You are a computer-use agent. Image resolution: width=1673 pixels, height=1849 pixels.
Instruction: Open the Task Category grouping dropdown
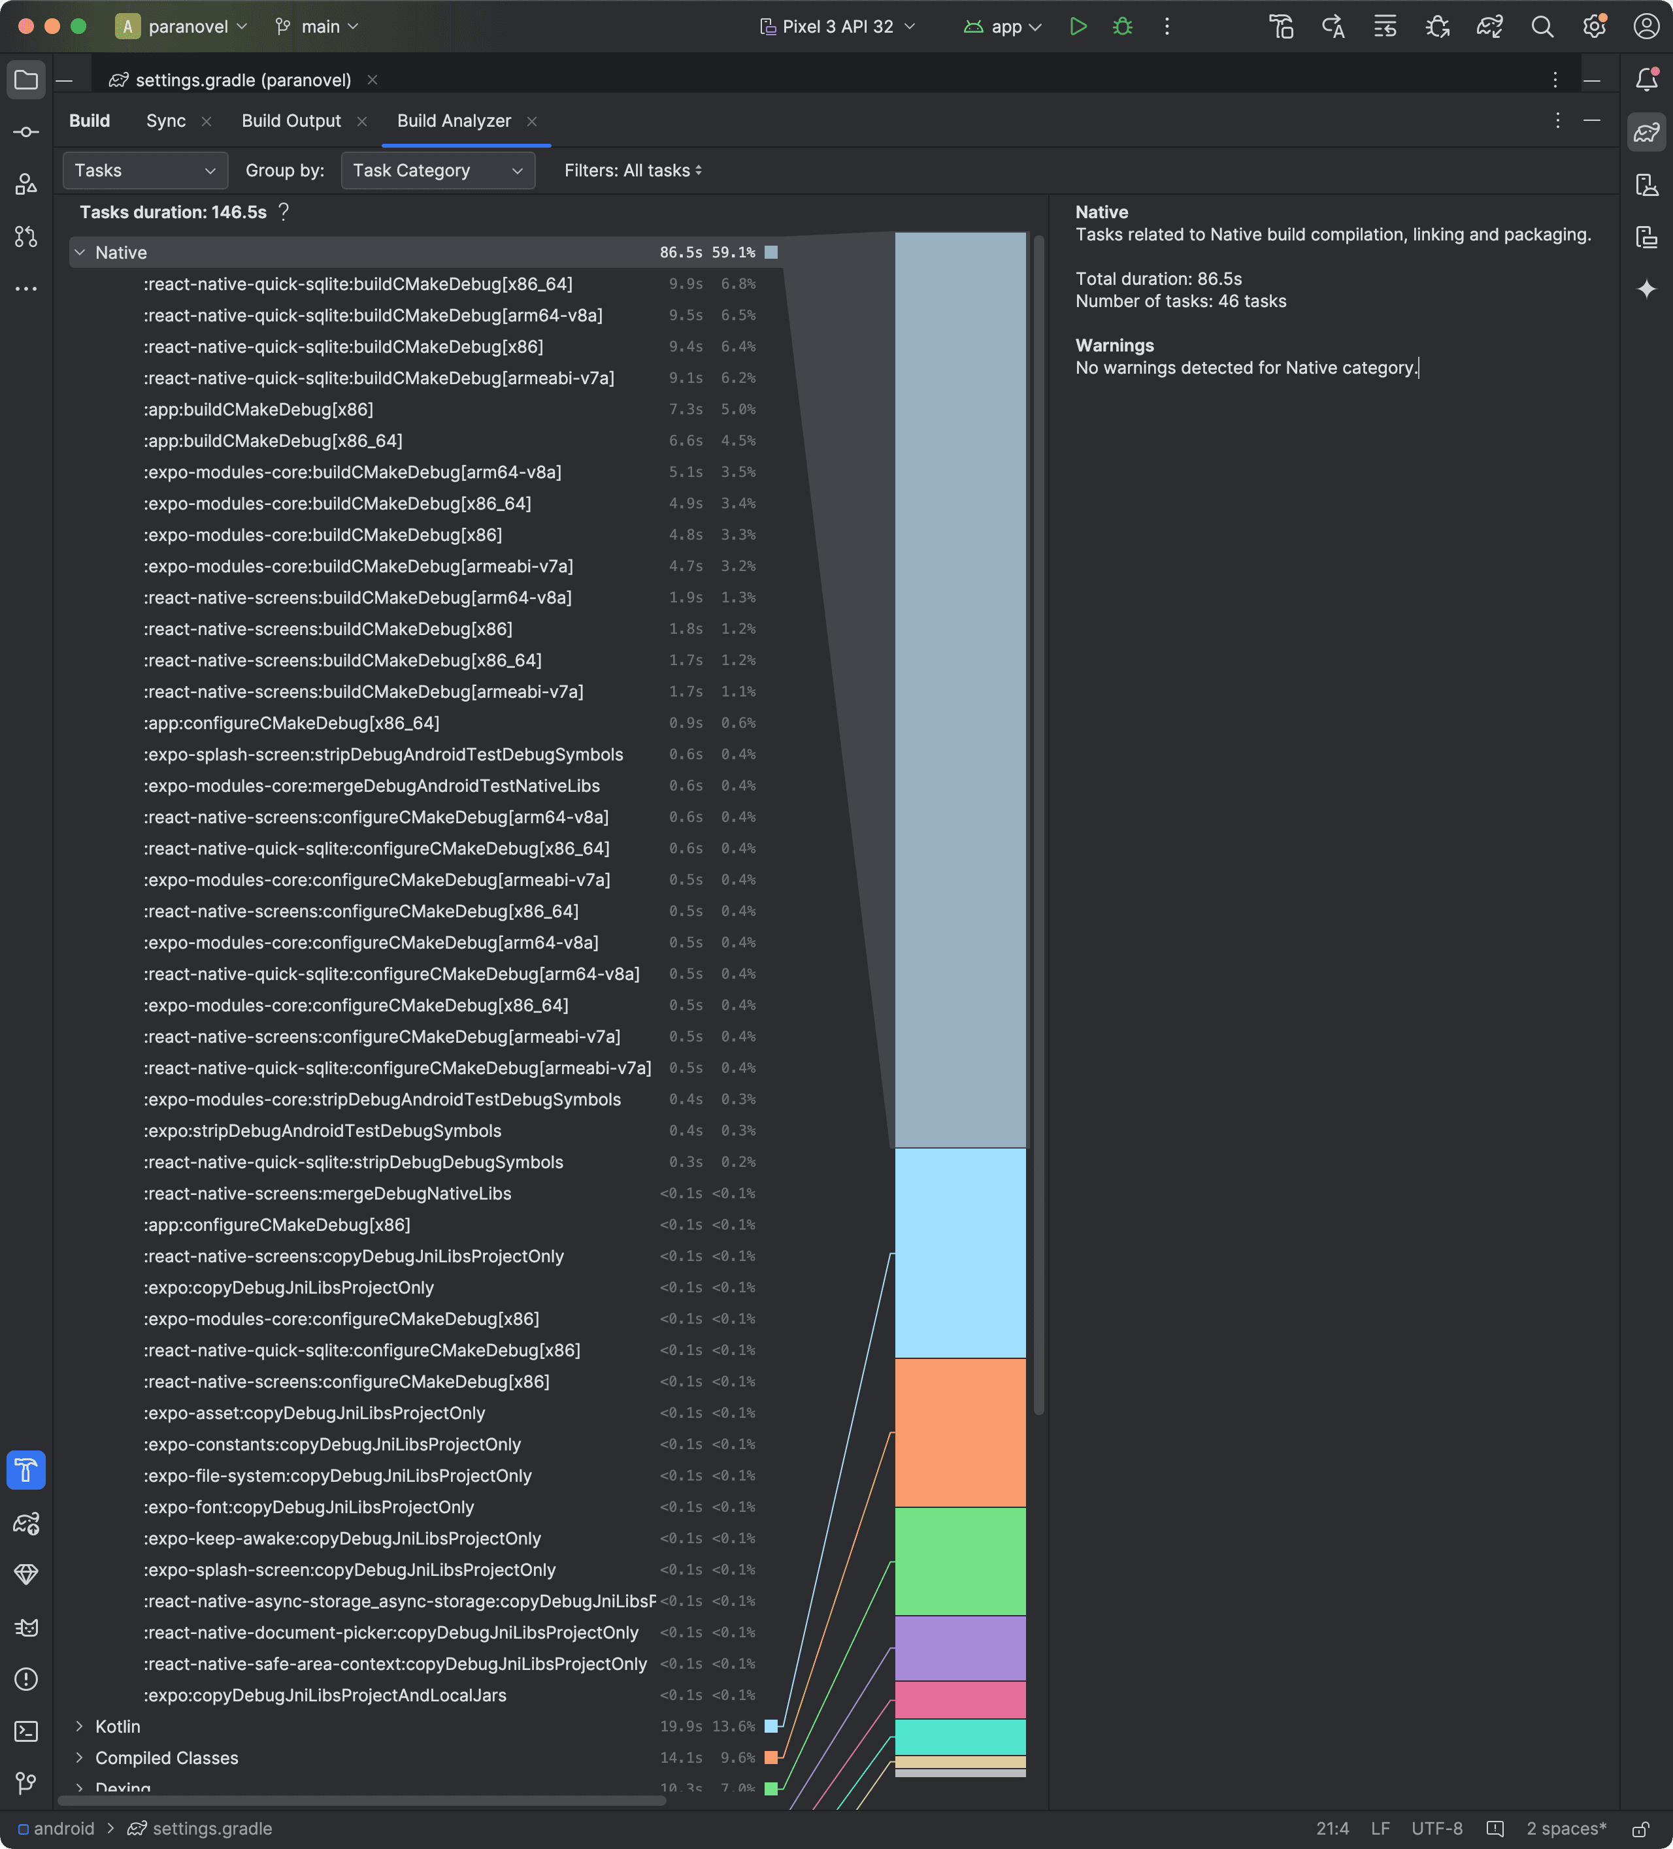tap(437, 170)
